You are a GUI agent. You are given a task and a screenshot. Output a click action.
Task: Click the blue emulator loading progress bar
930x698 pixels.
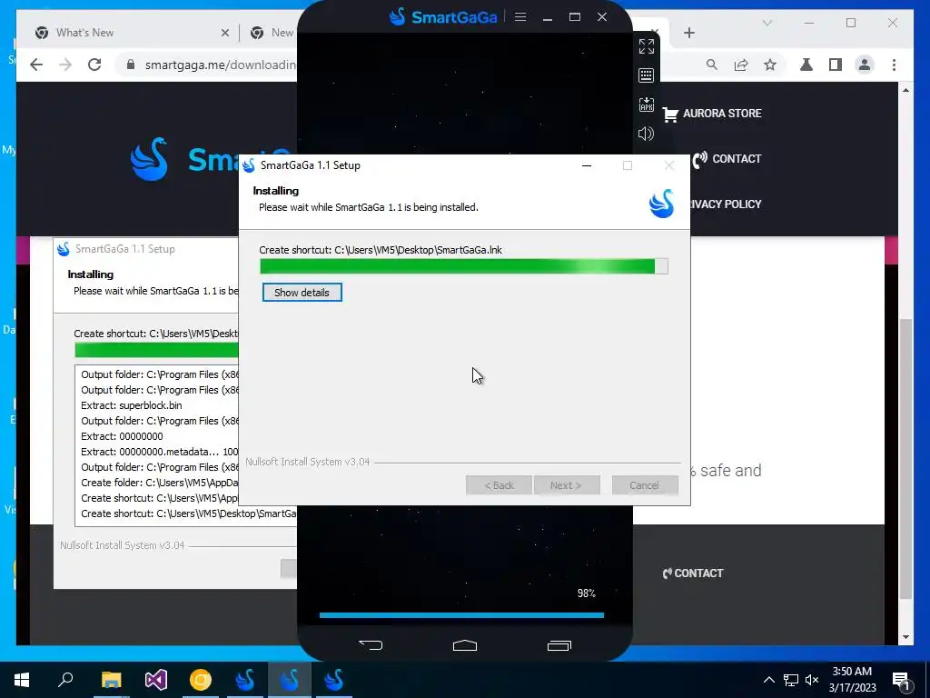pyautogui.click(x=461, y=615)
